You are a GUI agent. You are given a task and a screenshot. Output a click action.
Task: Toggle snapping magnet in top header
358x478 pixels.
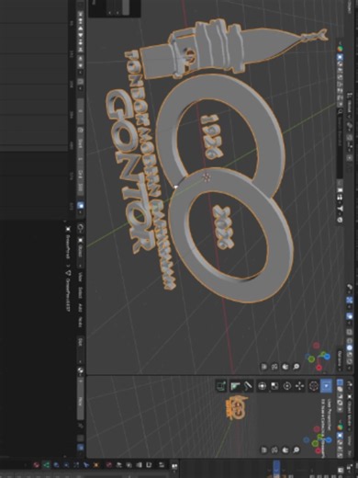pyautogui.click(x=350, y=137)
